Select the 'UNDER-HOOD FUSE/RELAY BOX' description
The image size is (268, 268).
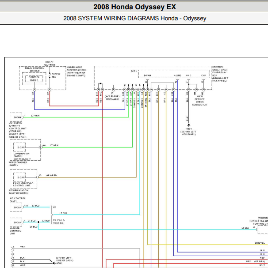point(77,71)
